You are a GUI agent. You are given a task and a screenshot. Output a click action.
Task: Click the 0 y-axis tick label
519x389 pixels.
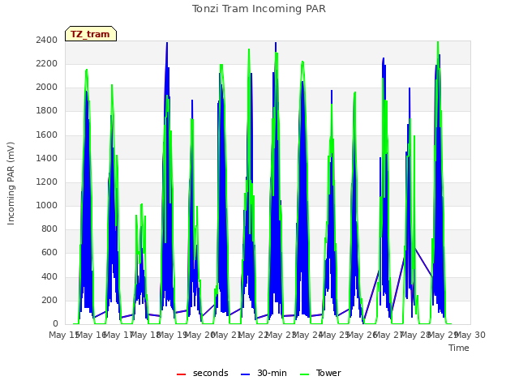pos(55,324)
